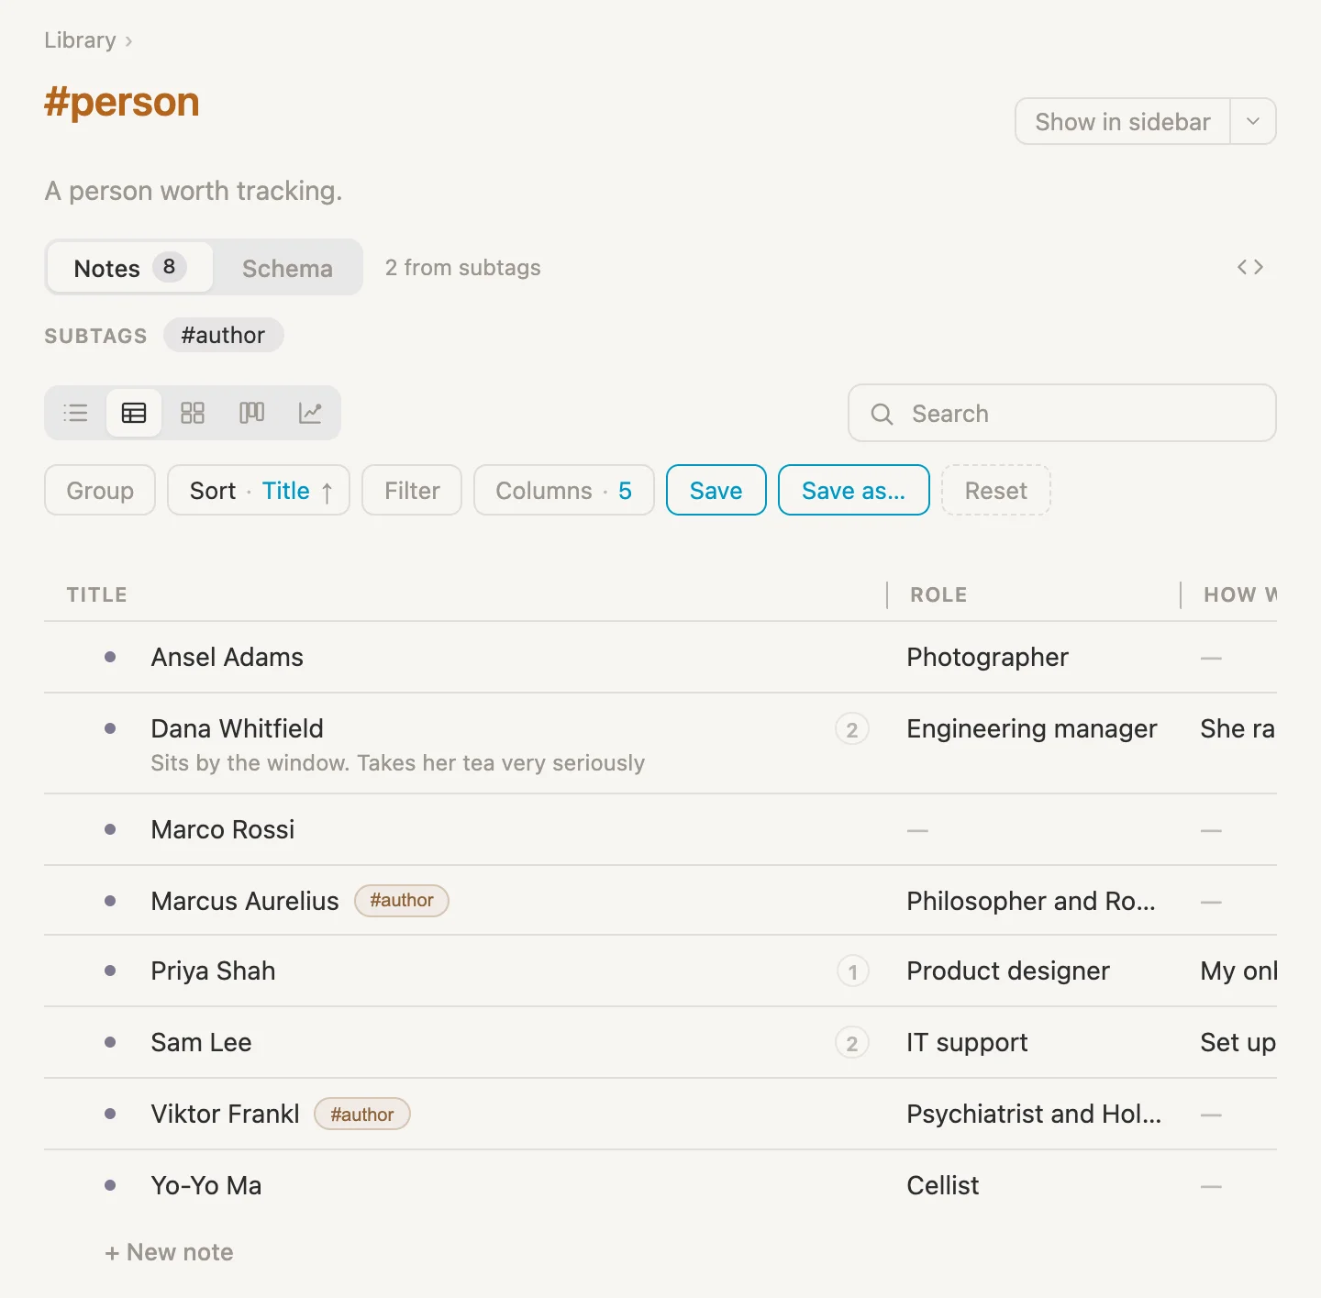
Task: Expand the Show in sidebar dropdown arrow
Action: coord(1253,121)
